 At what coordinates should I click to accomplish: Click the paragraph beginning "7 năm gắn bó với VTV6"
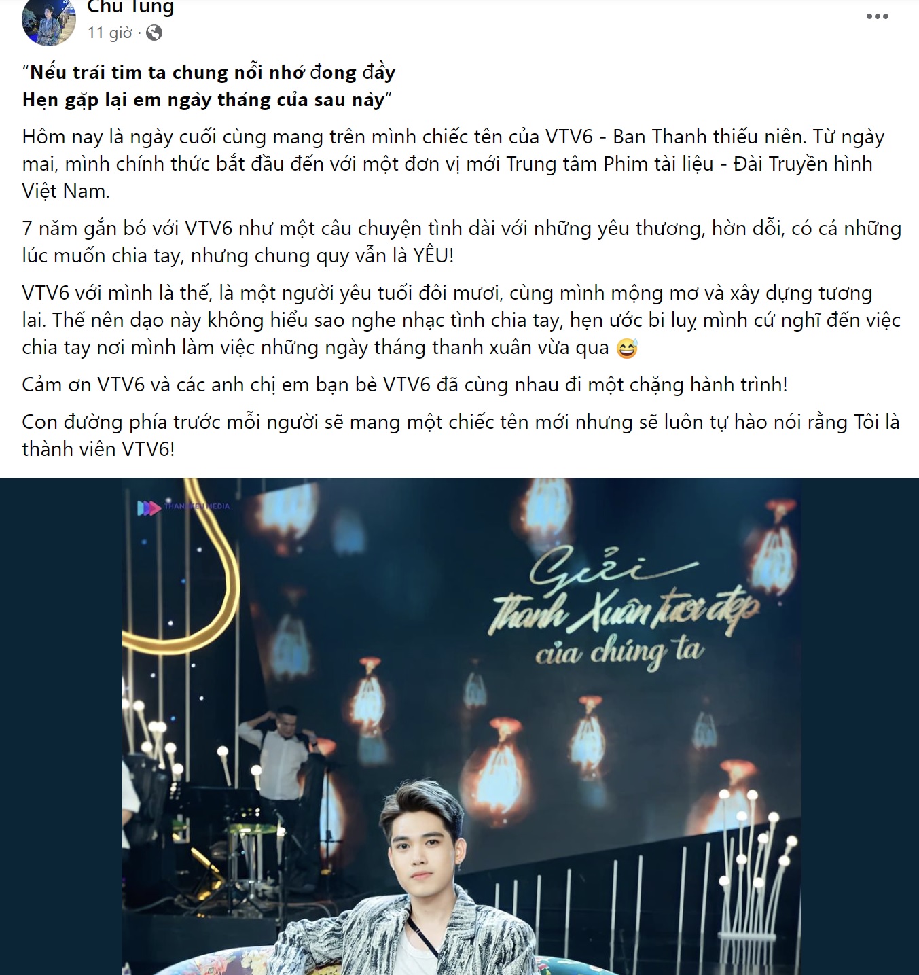(461, 242)
